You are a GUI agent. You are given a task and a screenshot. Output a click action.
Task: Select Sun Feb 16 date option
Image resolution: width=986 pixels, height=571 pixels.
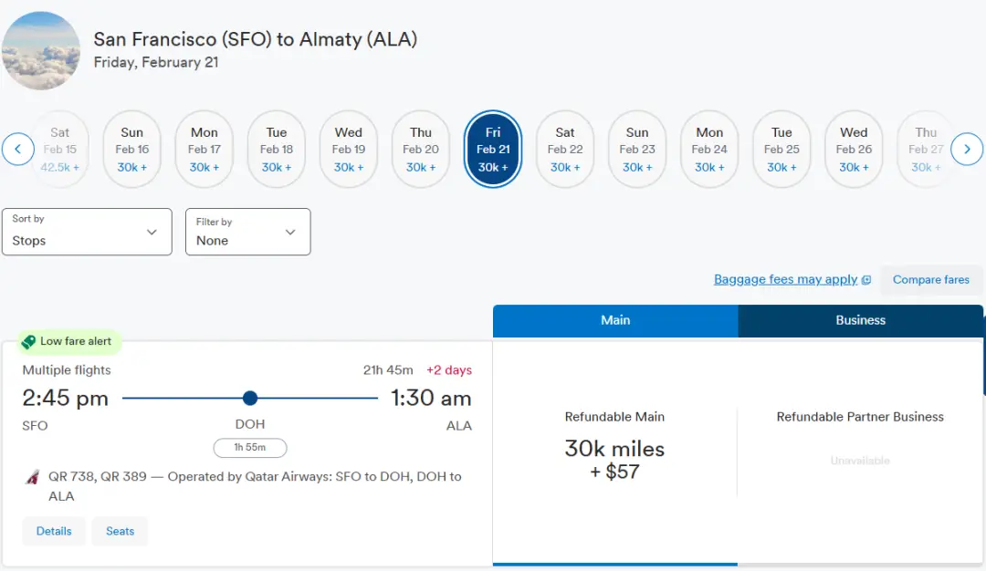[131, 149]
